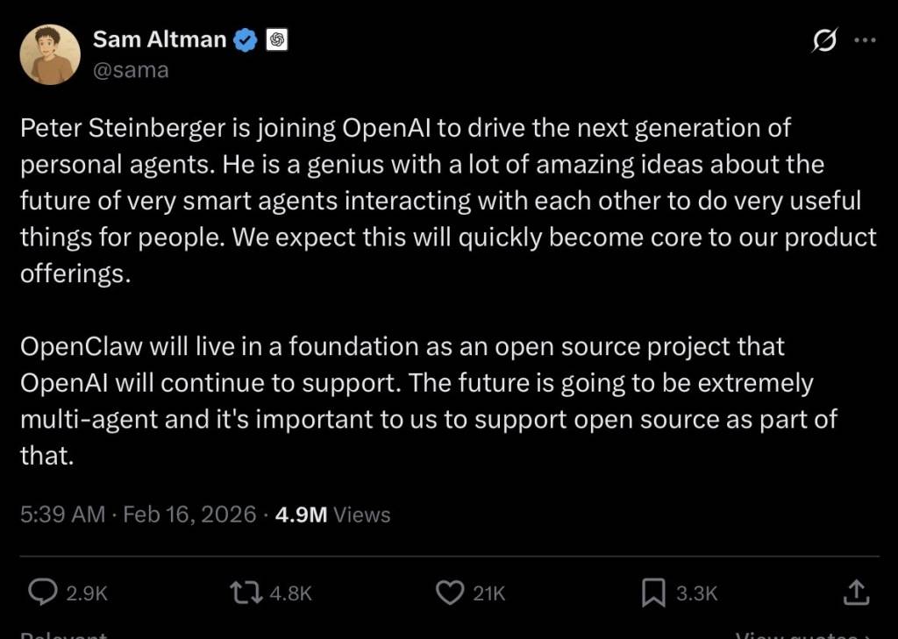This screenshot has width=898, height=639.
Task: Open Sam Altman's profile picture
Action: pyautogui.click(x=50, y=53)
